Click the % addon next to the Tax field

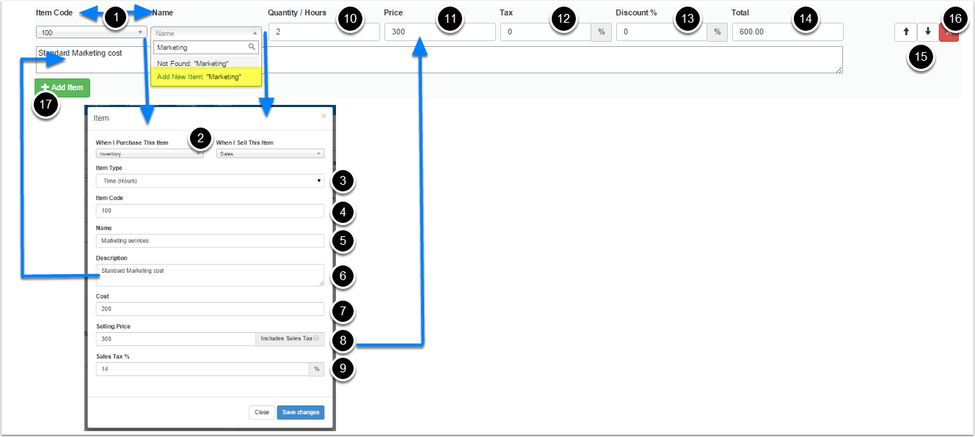(x=601, y=32)
